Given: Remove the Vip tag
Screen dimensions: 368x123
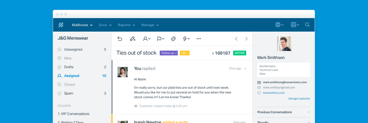Looking at the screenshot, I should click(188, 53).
